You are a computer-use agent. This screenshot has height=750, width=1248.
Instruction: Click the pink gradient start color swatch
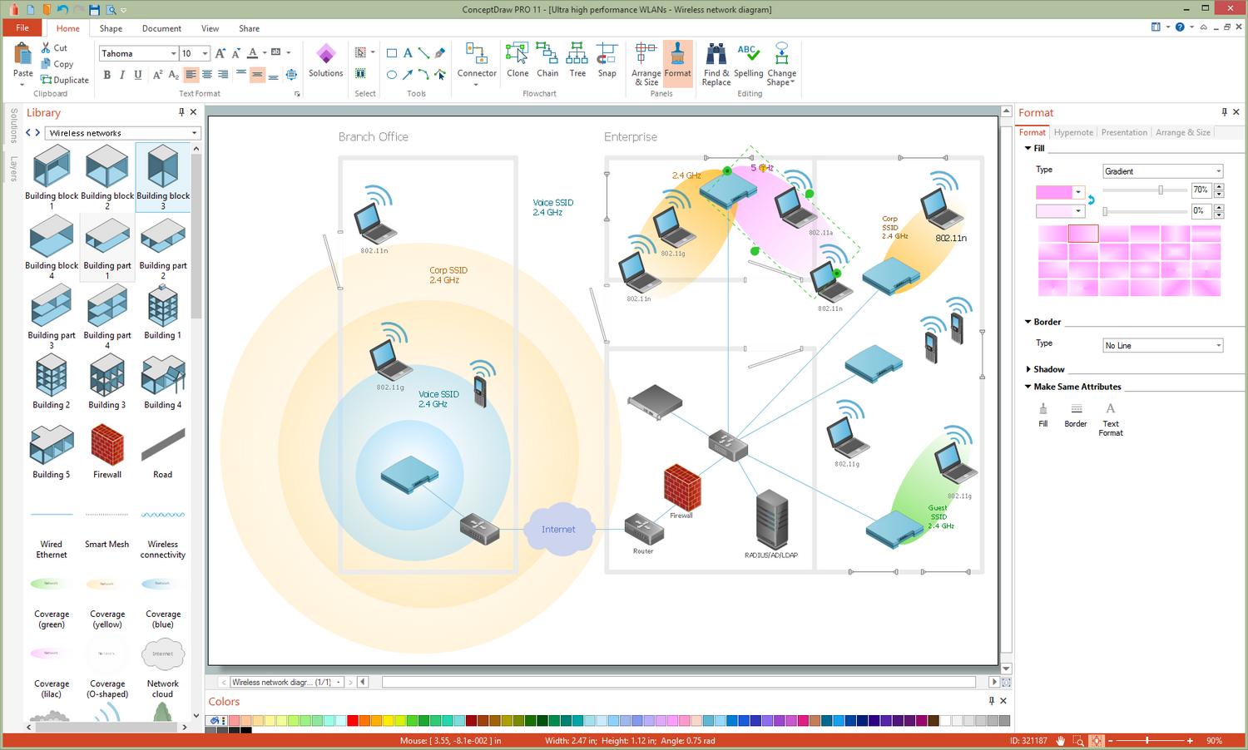click(1054, 192)
